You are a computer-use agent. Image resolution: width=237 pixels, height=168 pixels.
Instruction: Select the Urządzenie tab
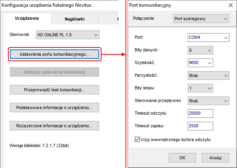[x=27, y=18]
